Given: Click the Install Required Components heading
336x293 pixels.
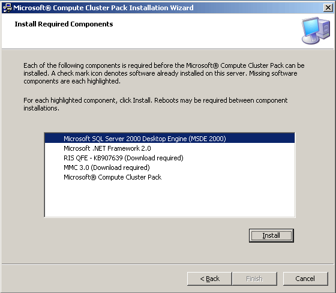Looking at the screenshot, I should click(x=64, y=24).
